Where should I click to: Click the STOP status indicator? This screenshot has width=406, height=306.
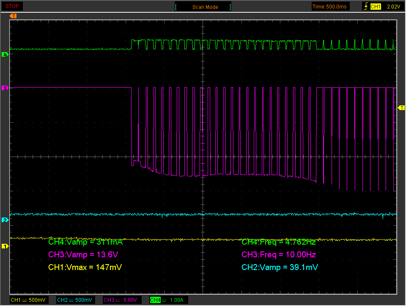coord(12,6)
